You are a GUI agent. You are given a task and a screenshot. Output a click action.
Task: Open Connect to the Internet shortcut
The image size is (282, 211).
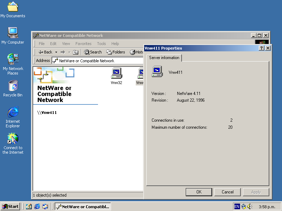point(13,143)
